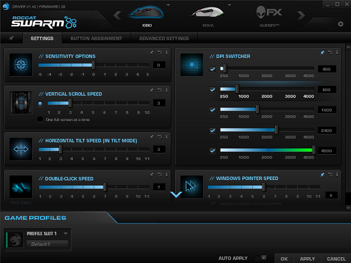The image size is (351, 263).
Task: Reset Sensitivity Options to default
Action: point(160,53)
